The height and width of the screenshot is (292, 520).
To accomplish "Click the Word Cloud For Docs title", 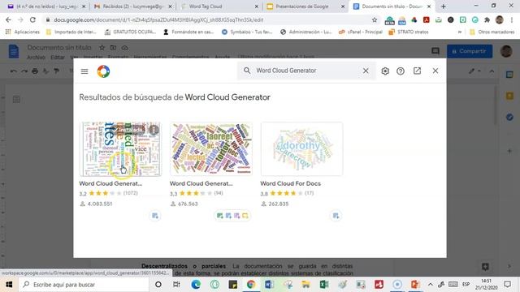I will (291, 183).
